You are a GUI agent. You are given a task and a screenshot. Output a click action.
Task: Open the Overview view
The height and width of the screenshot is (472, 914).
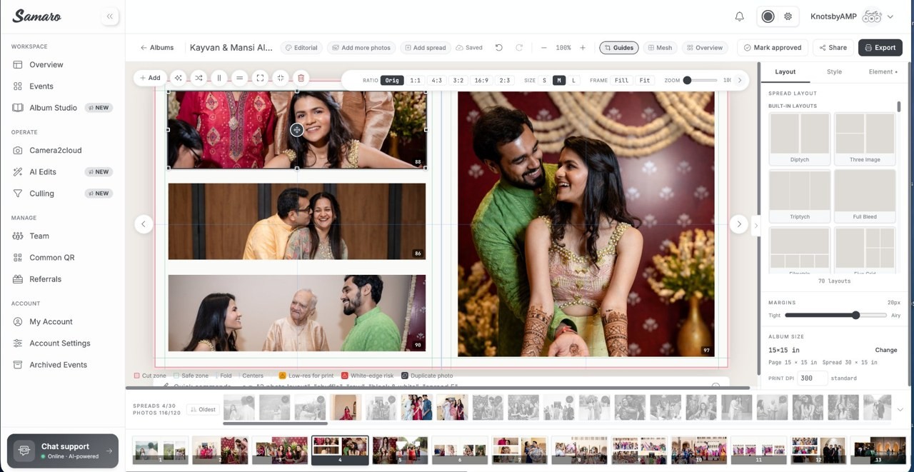coord(705,48)
